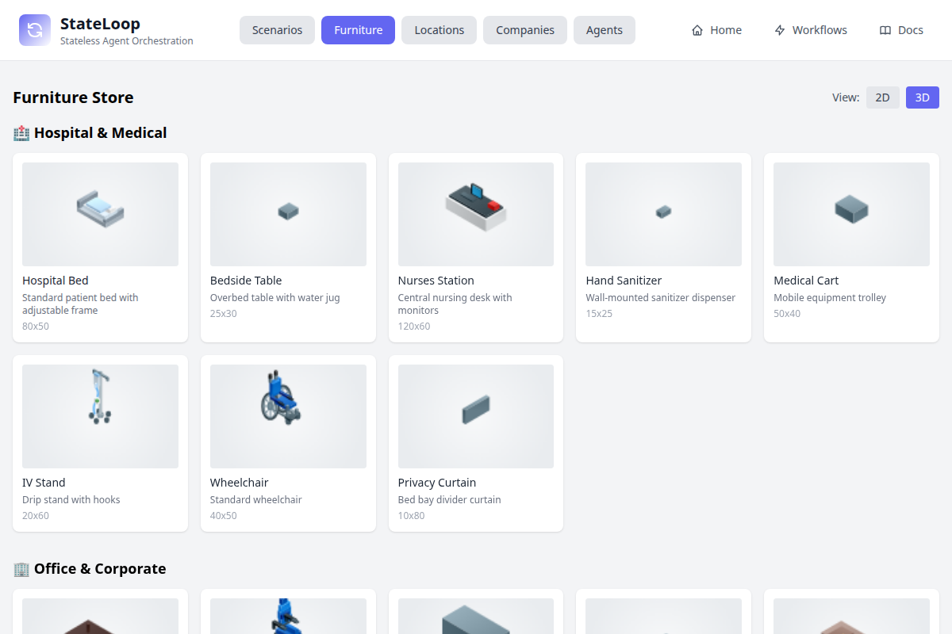Select the IV Stand 3D thumbnail

point(100,416)
